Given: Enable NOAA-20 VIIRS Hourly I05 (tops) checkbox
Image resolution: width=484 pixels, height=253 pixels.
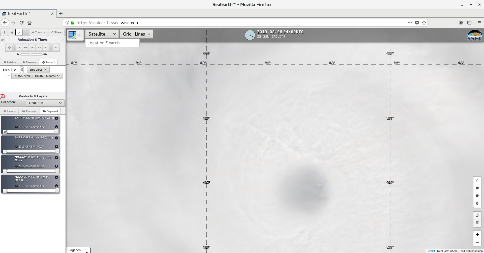Looking at the screenshot, I should coord(5,191).
